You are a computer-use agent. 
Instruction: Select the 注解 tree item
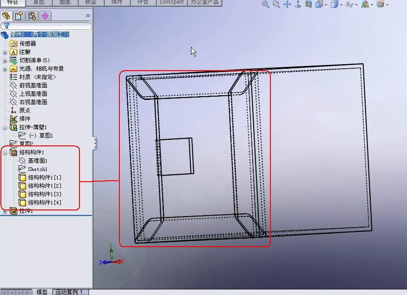(x=25, y=52)
